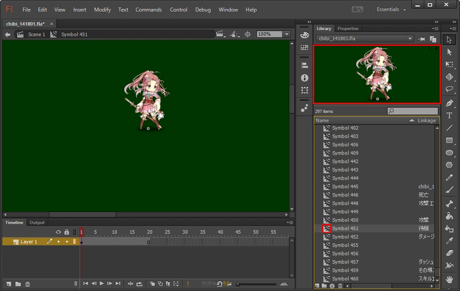The height and width of the screenshot is (291, 460).
Task: Toggle visibility for all layers eye icon
Action: point(58,232)
